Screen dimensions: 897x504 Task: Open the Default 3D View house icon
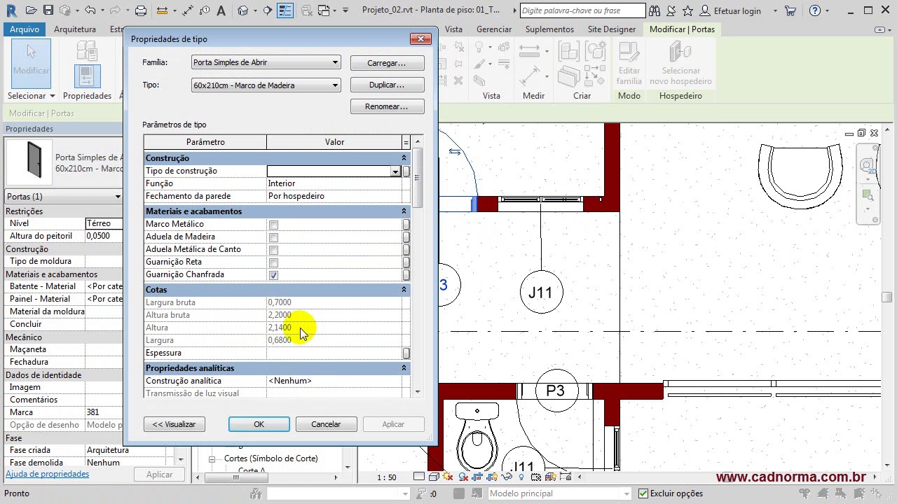click(x=242, y=10)
